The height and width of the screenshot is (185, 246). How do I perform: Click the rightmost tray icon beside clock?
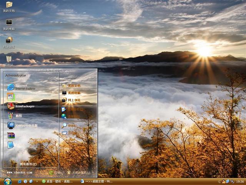[x=232, y=182]
